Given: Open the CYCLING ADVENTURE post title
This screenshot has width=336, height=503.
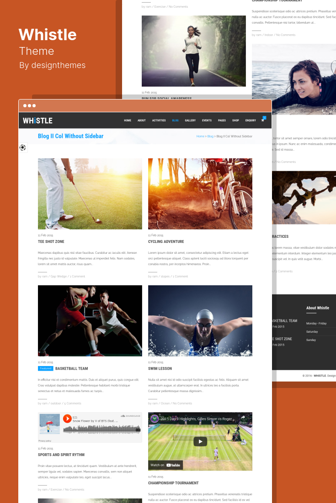Looking at the screenshot, I should (x=166, y=241).
